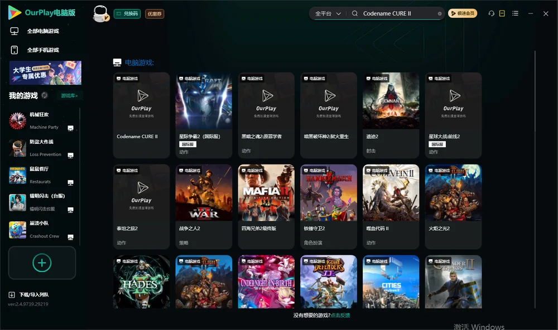Open the Under Night In-Birth game card
558x330 pixels.
coord(266,282)
